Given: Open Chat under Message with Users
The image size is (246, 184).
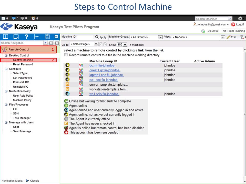Looking at the screenshot, I should coord(16,127).
